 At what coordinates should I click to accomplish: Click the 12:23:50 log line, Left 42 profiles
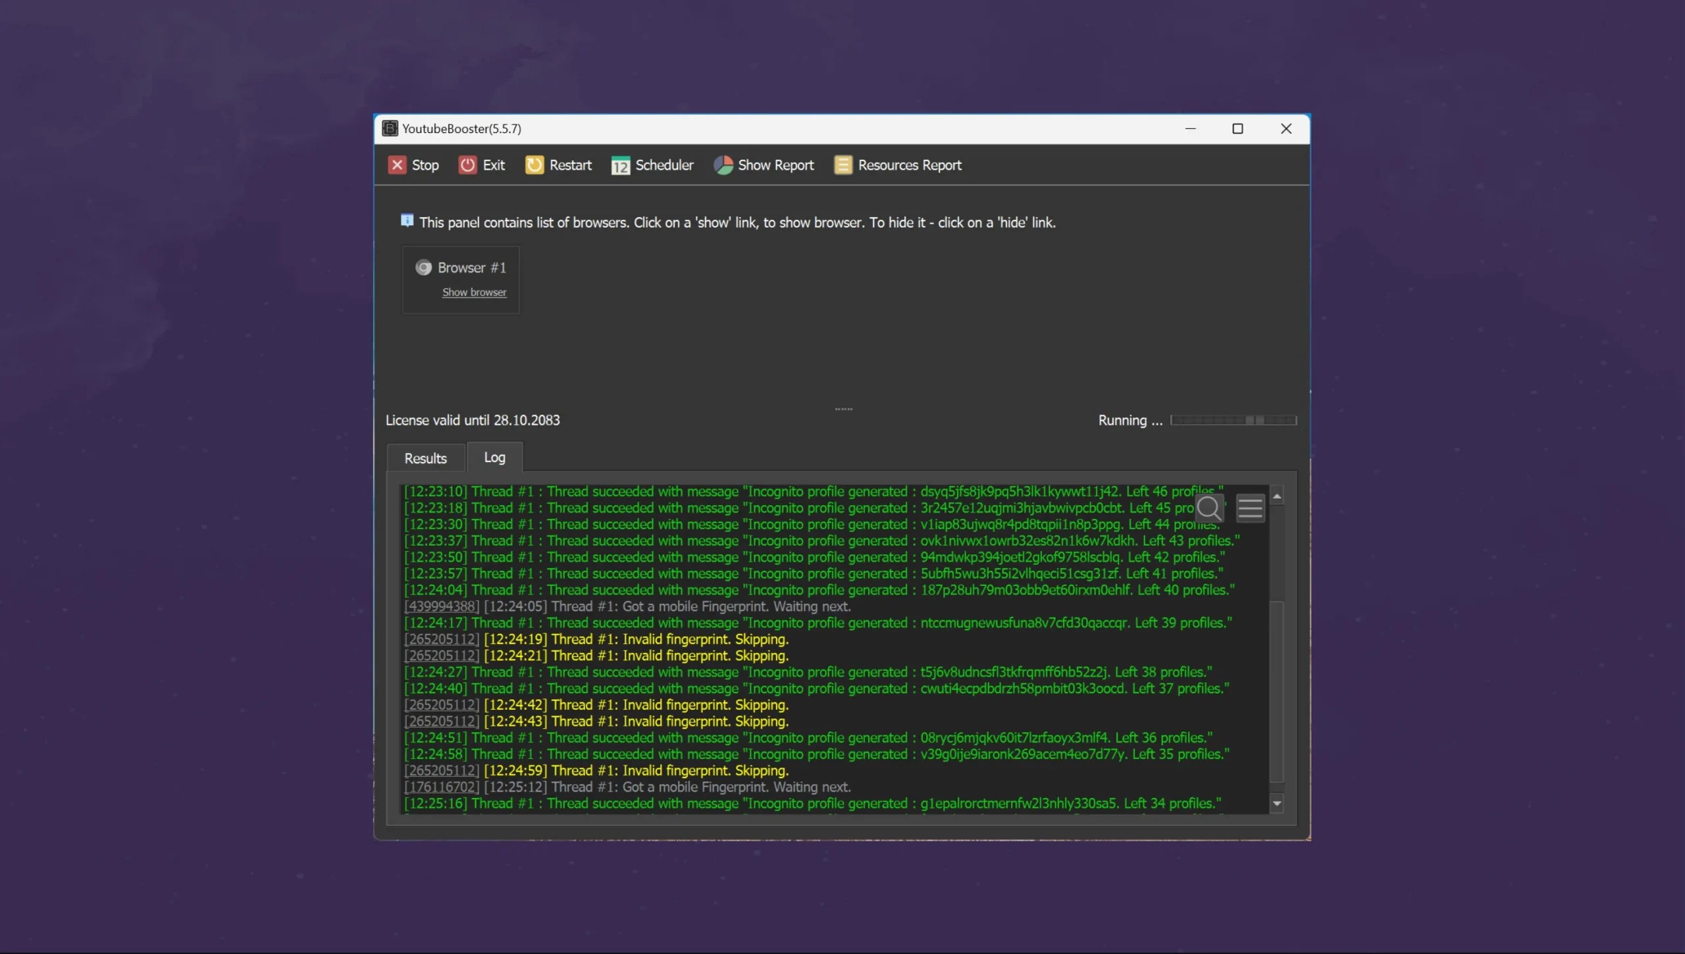point(815,557)
